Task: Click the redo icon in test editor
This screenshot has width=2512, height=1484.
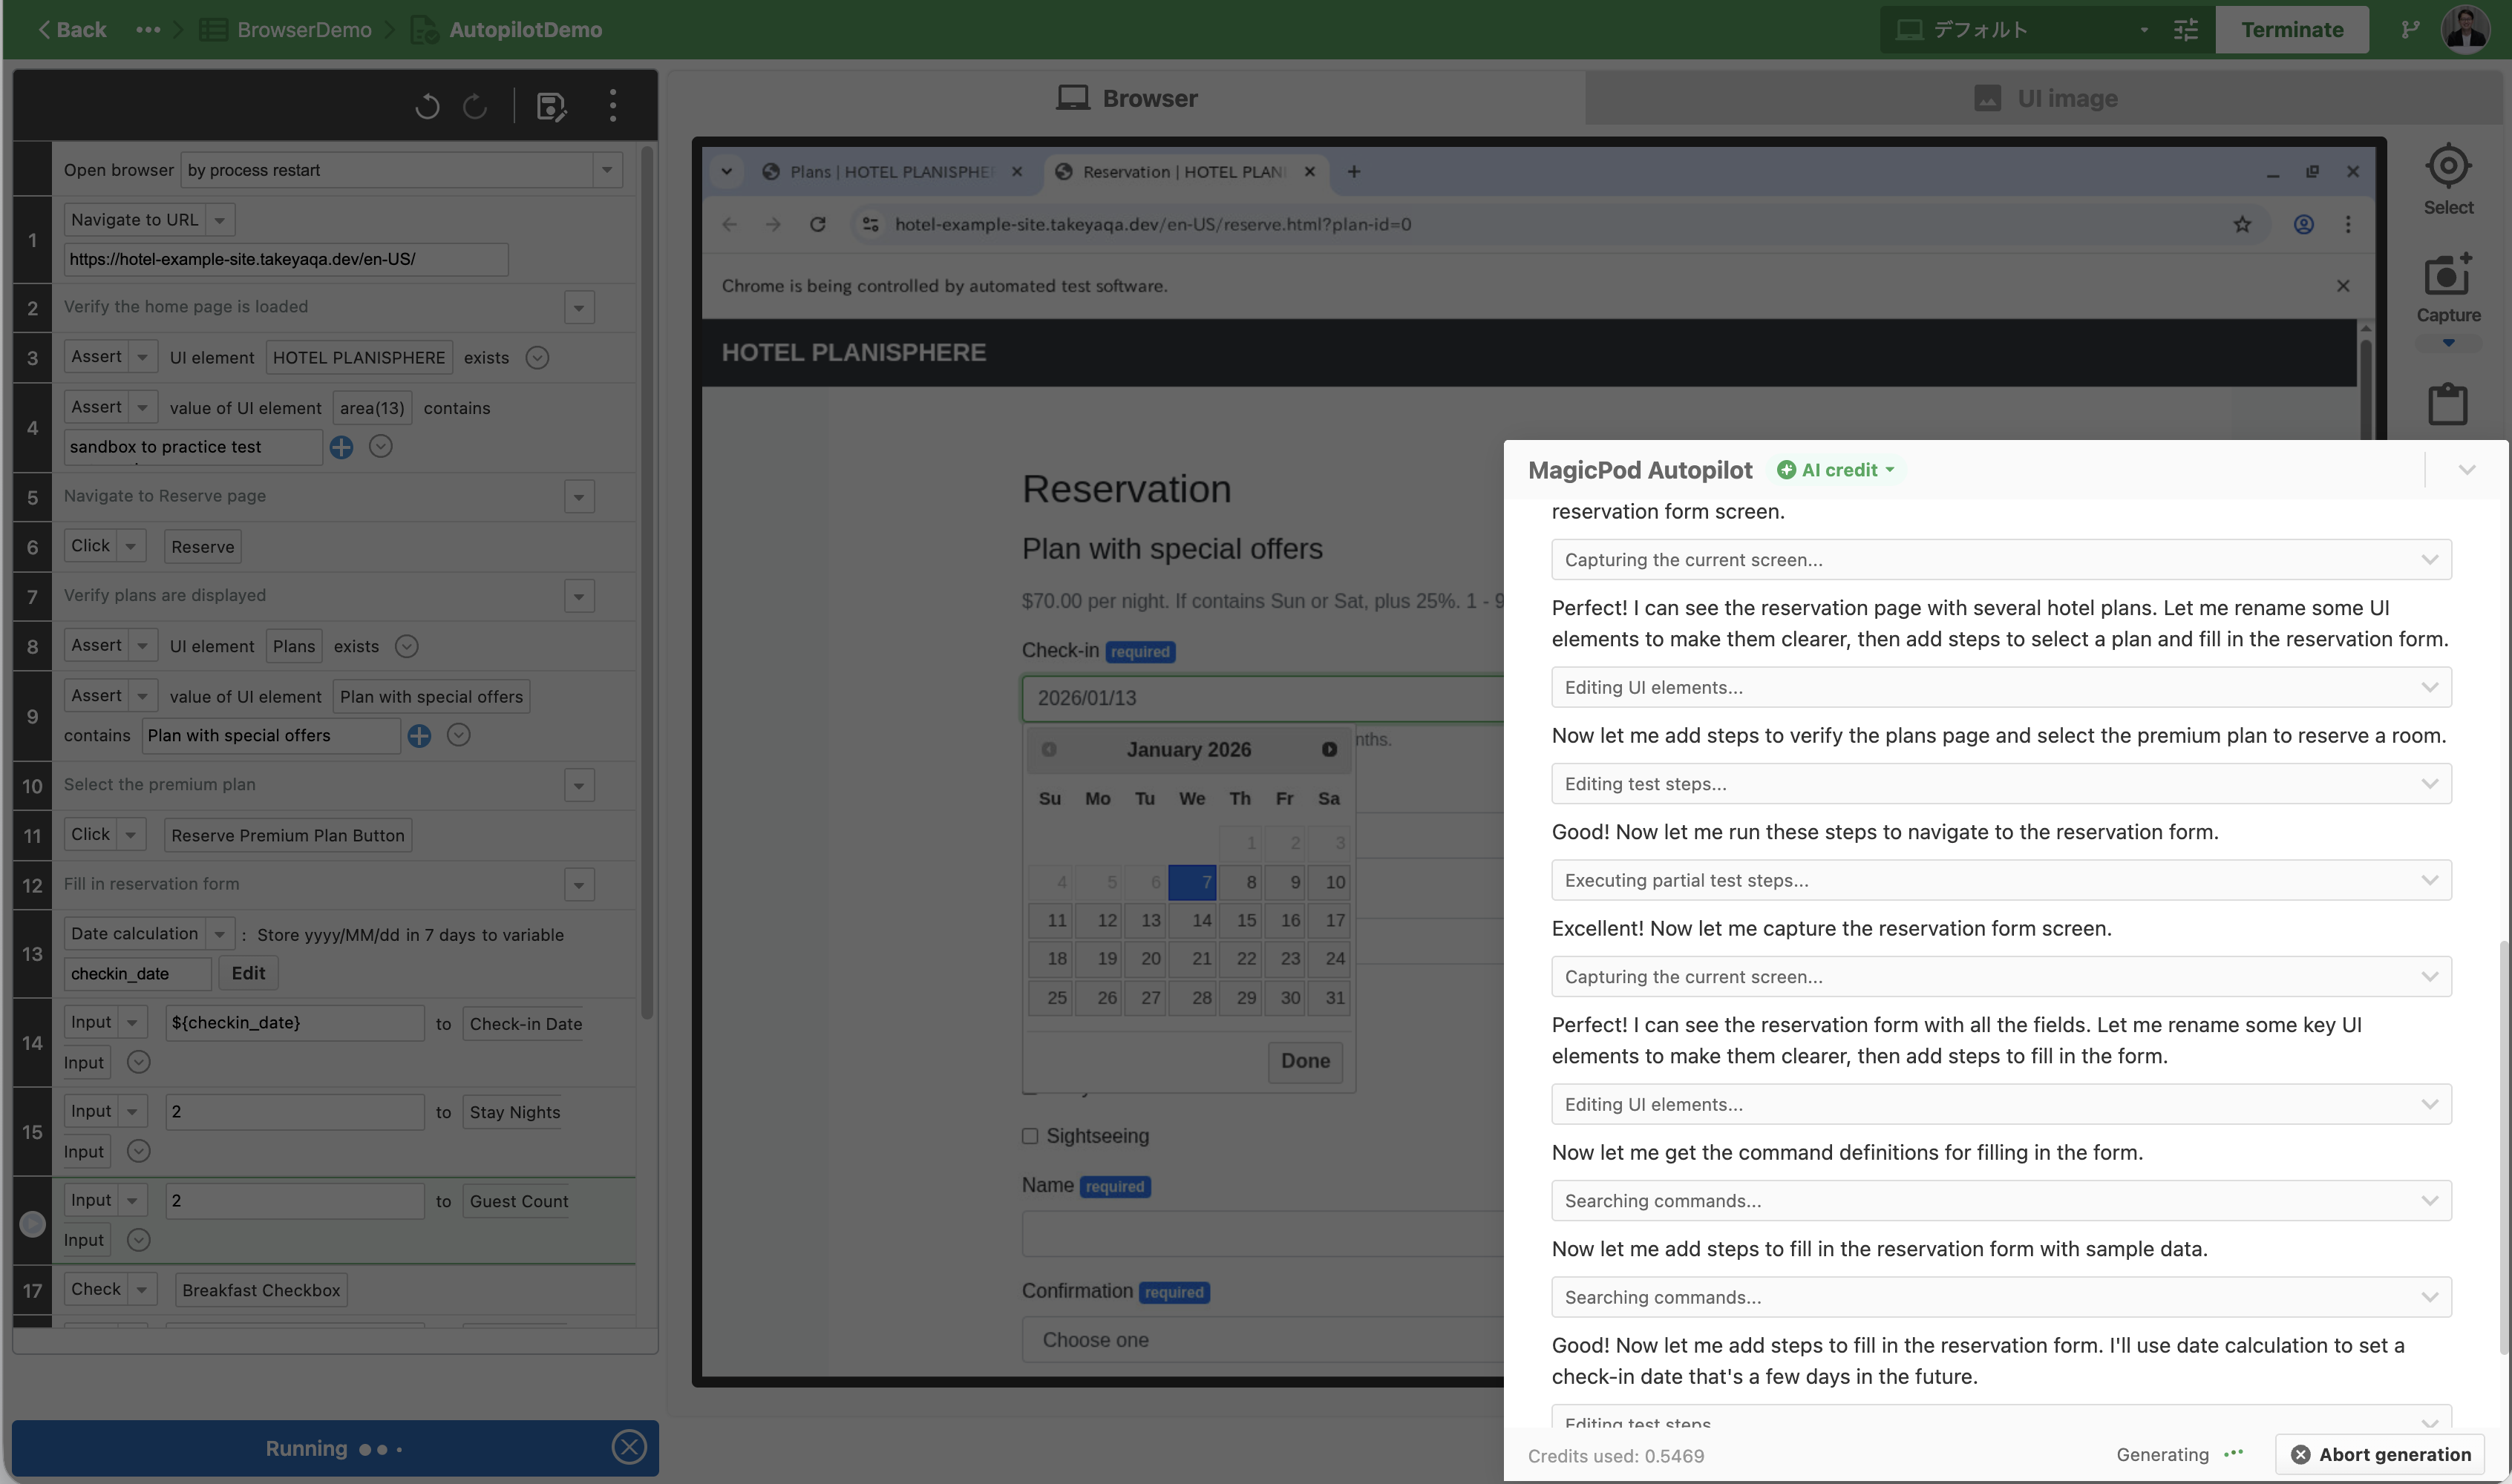Action: pos(475,106)
